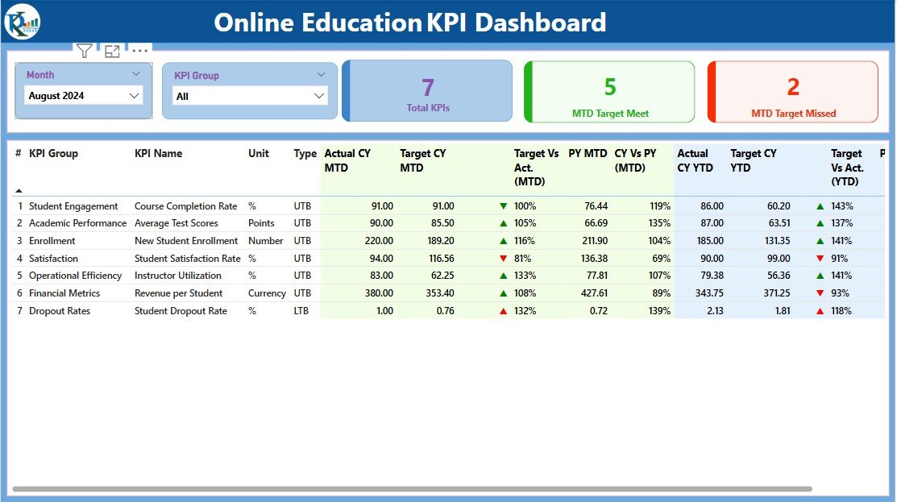Click the filter funnel icon
This screenshot has height=502, width=897.
pyautogui.click(x=84, y=51)
